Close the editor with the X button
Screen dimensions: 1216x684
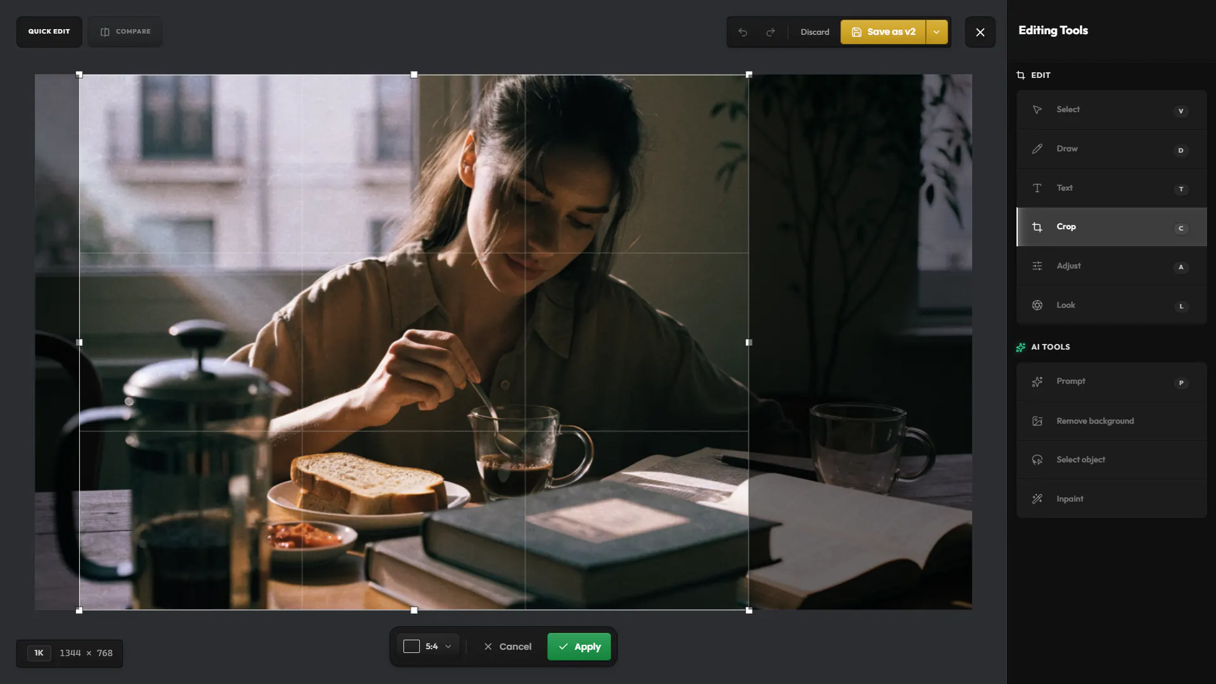click(980, 32)
